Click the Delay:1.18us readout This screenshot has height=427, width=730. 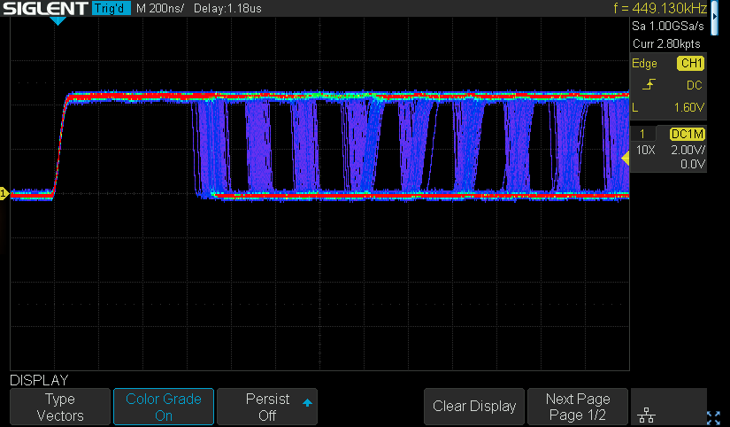click(x=227, y=8)
